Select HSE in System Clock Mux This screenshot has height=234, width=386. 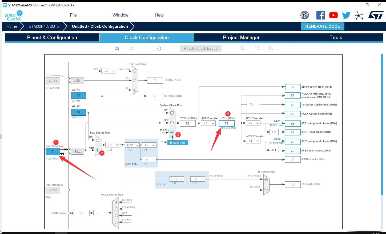(x=172, y=123)
